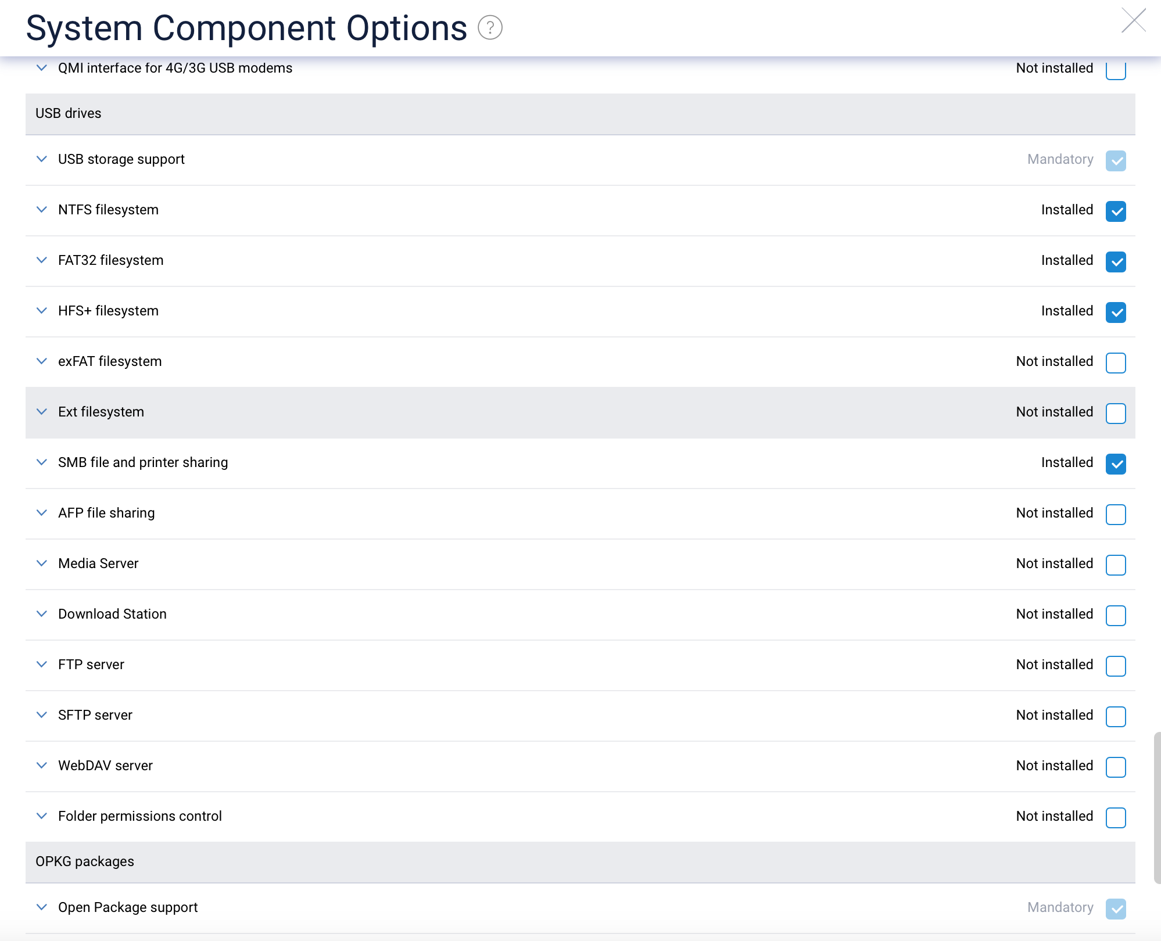Screen dimensions: 1161x941
Task: Disable SMB file and printer sharing
Action: click(1116, 464)
